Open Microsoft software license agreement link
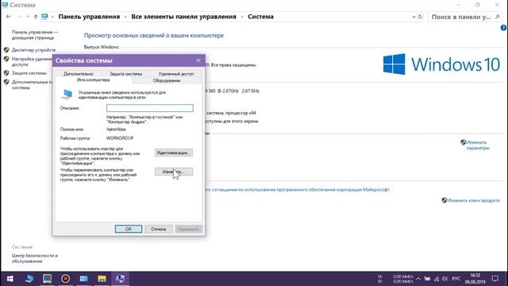 (x=298, y=190)
